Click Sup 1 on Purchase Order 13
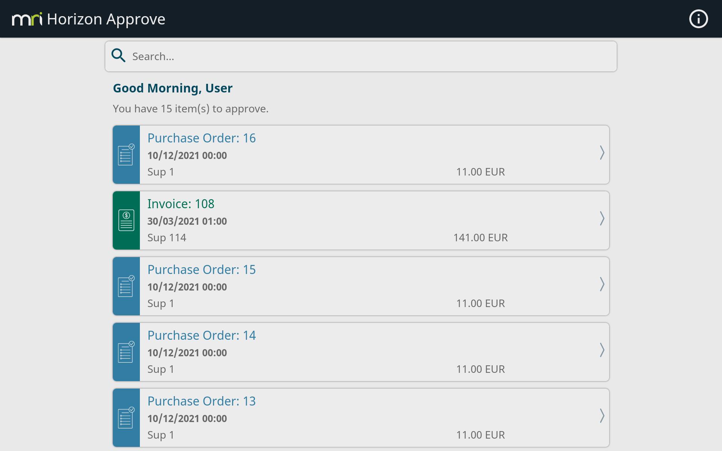The image size is (722, 451). [x=161, y=435]
